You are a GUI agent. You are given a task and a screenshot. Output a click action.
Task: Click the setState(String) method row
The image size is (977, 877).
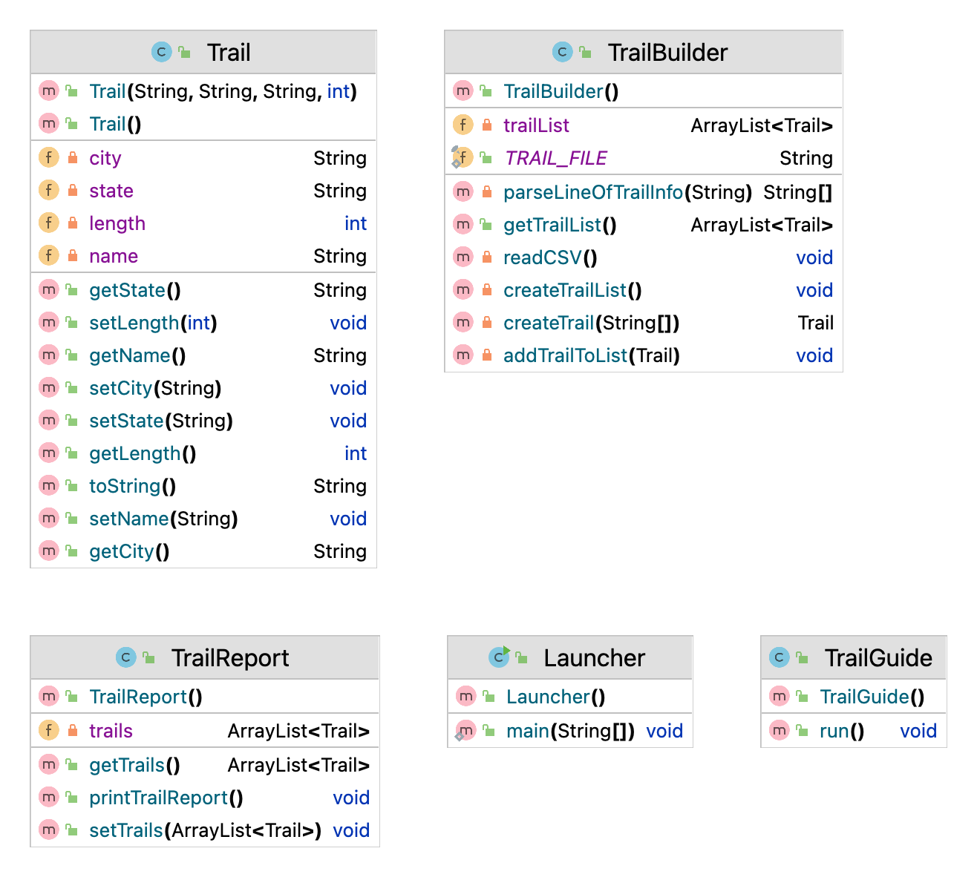[203, 420]
